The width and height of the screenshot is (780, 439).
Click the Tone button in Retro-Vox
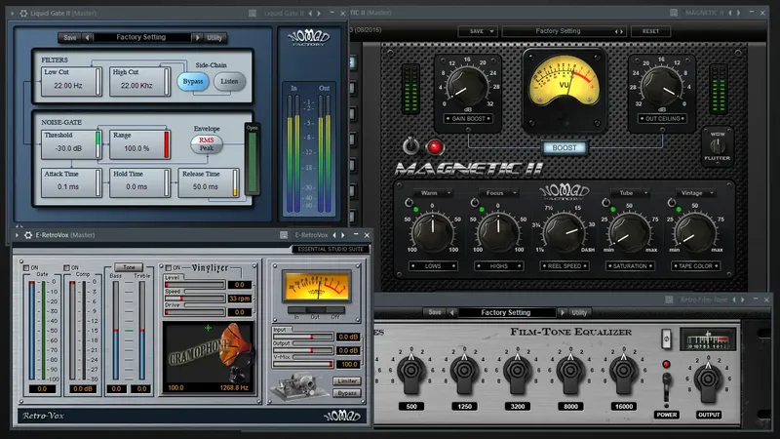129,267
